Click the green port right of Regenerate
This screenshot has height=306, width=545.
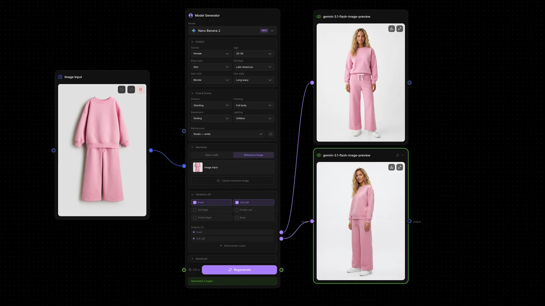coord(281,270)
